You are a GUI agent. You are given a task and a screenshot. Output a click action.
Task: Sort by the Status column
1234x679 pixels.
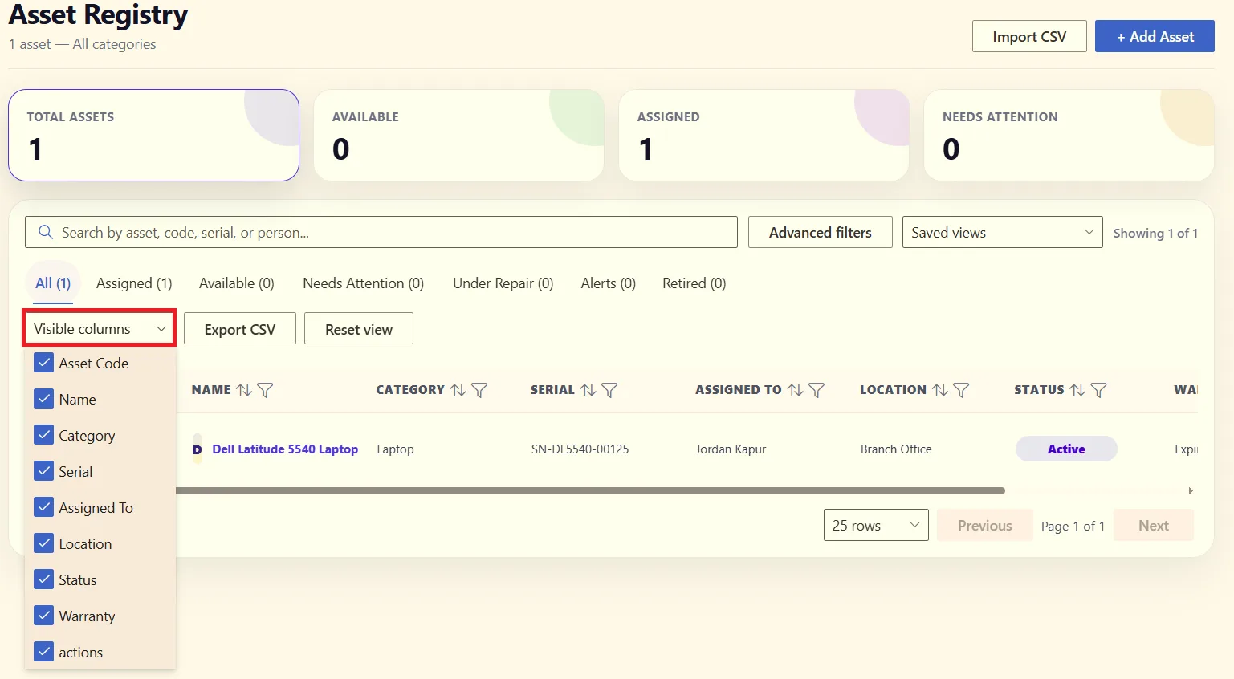pos(1077,390)
